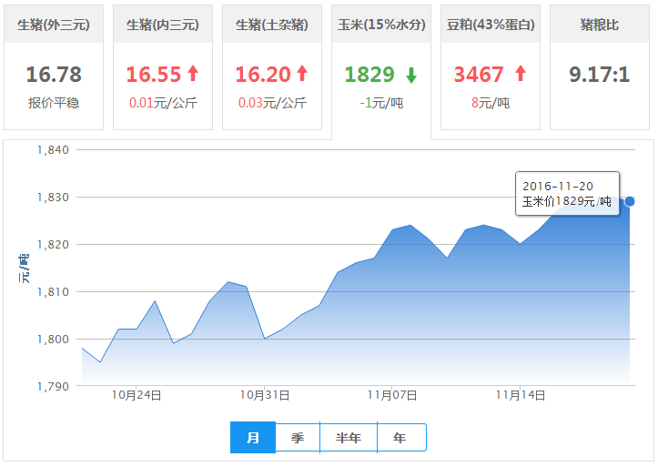Select the 月 time range button
658x467 pixels.
[253, 438]
